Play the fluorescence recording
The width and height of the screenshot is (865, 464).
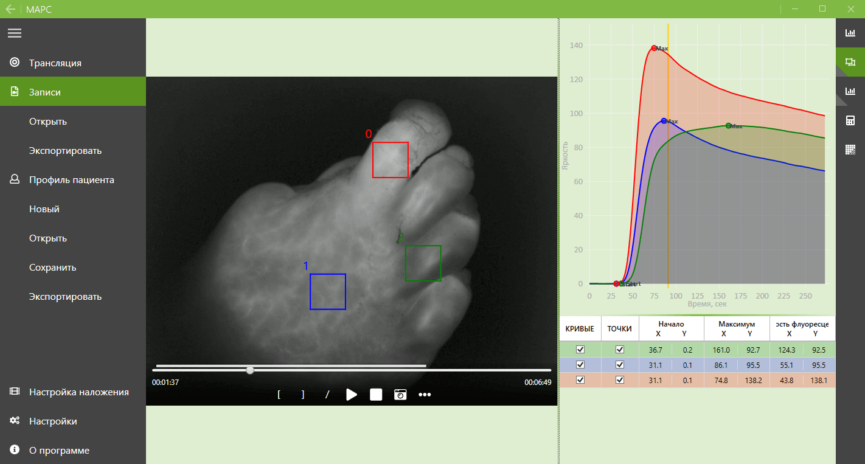coord(352,395)
